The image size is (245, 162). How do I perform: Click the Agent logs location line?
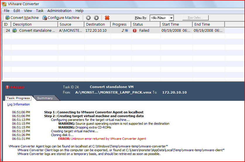(88, 146)
